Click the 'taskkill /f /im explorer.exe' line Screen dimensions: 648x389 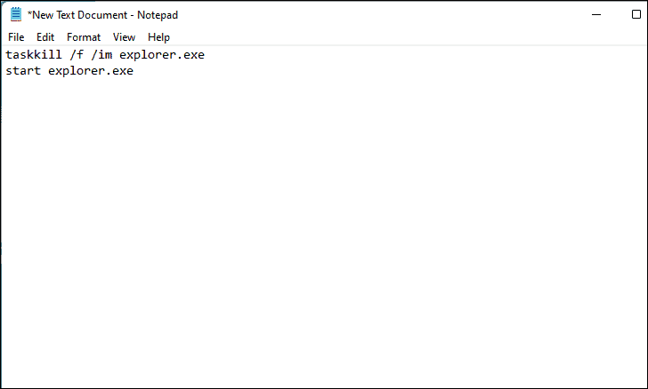(x=105, y=55)
